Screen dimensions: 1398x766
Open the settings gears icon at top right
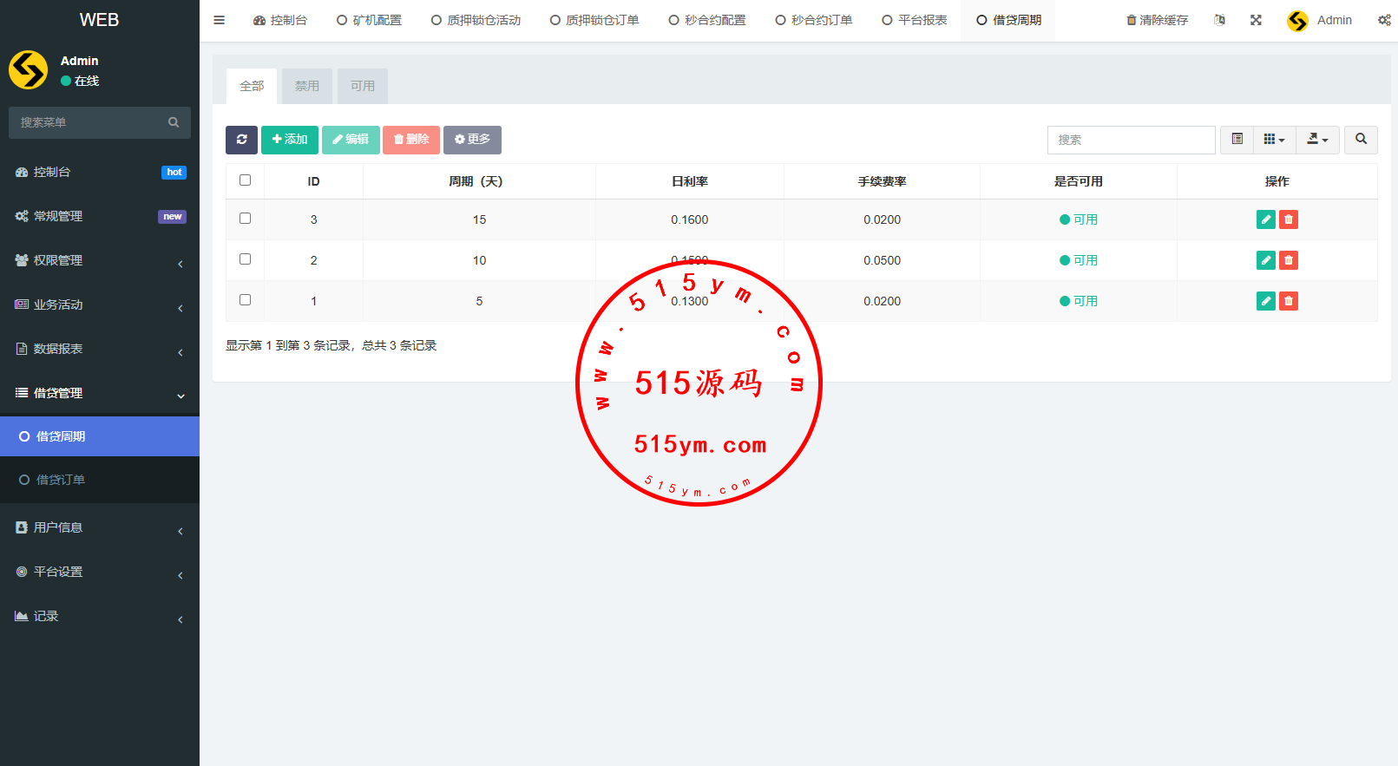1384,20
